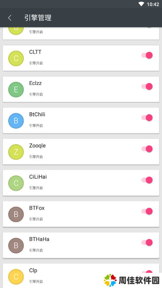The image size is (162, 288).
Task: Disable the CLTT engine switch
Action: coord(147,55)
